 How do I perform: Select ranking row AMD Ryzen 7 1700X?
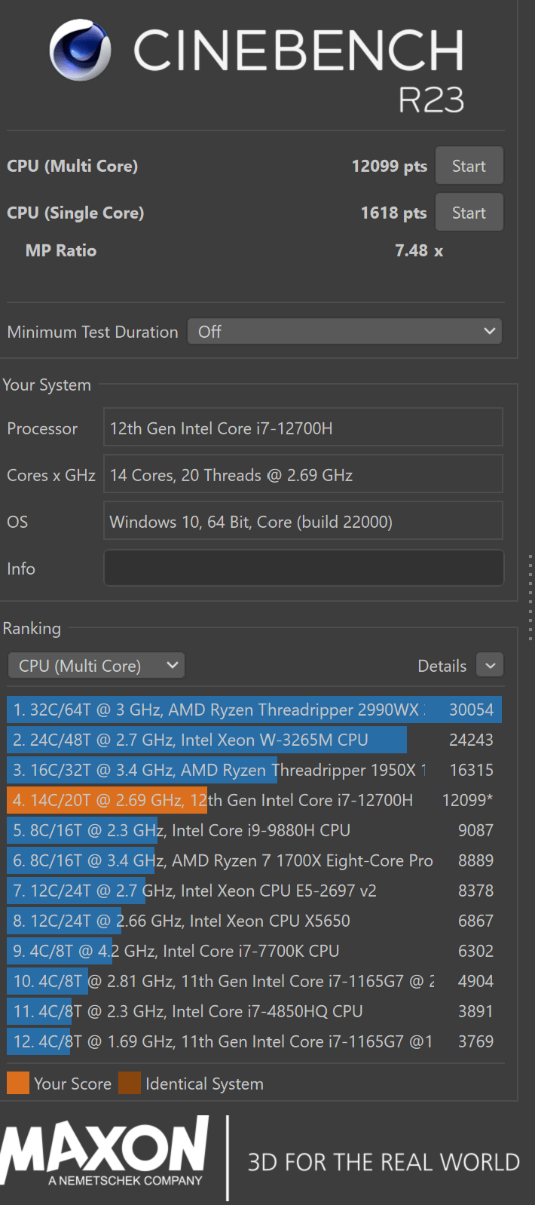[x=254, y=860]
